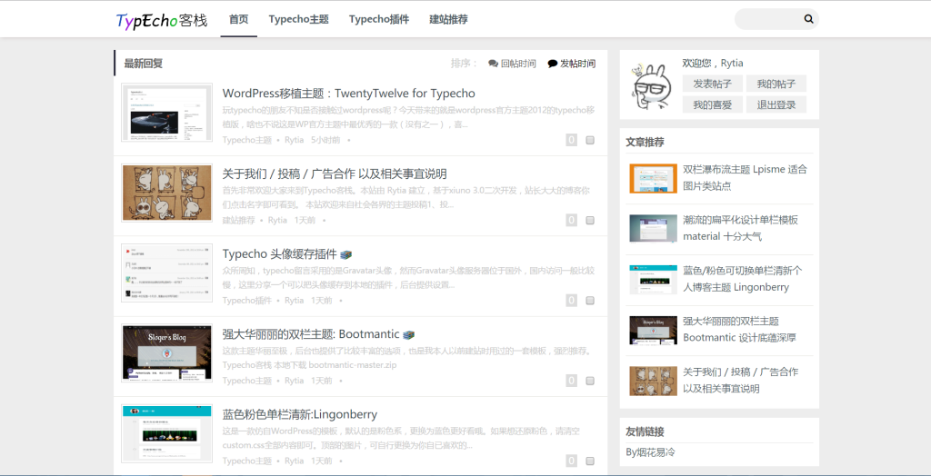
Task: Open sidebar thumbnail for Bootmantic theme
Action: (x=653, y=330)
